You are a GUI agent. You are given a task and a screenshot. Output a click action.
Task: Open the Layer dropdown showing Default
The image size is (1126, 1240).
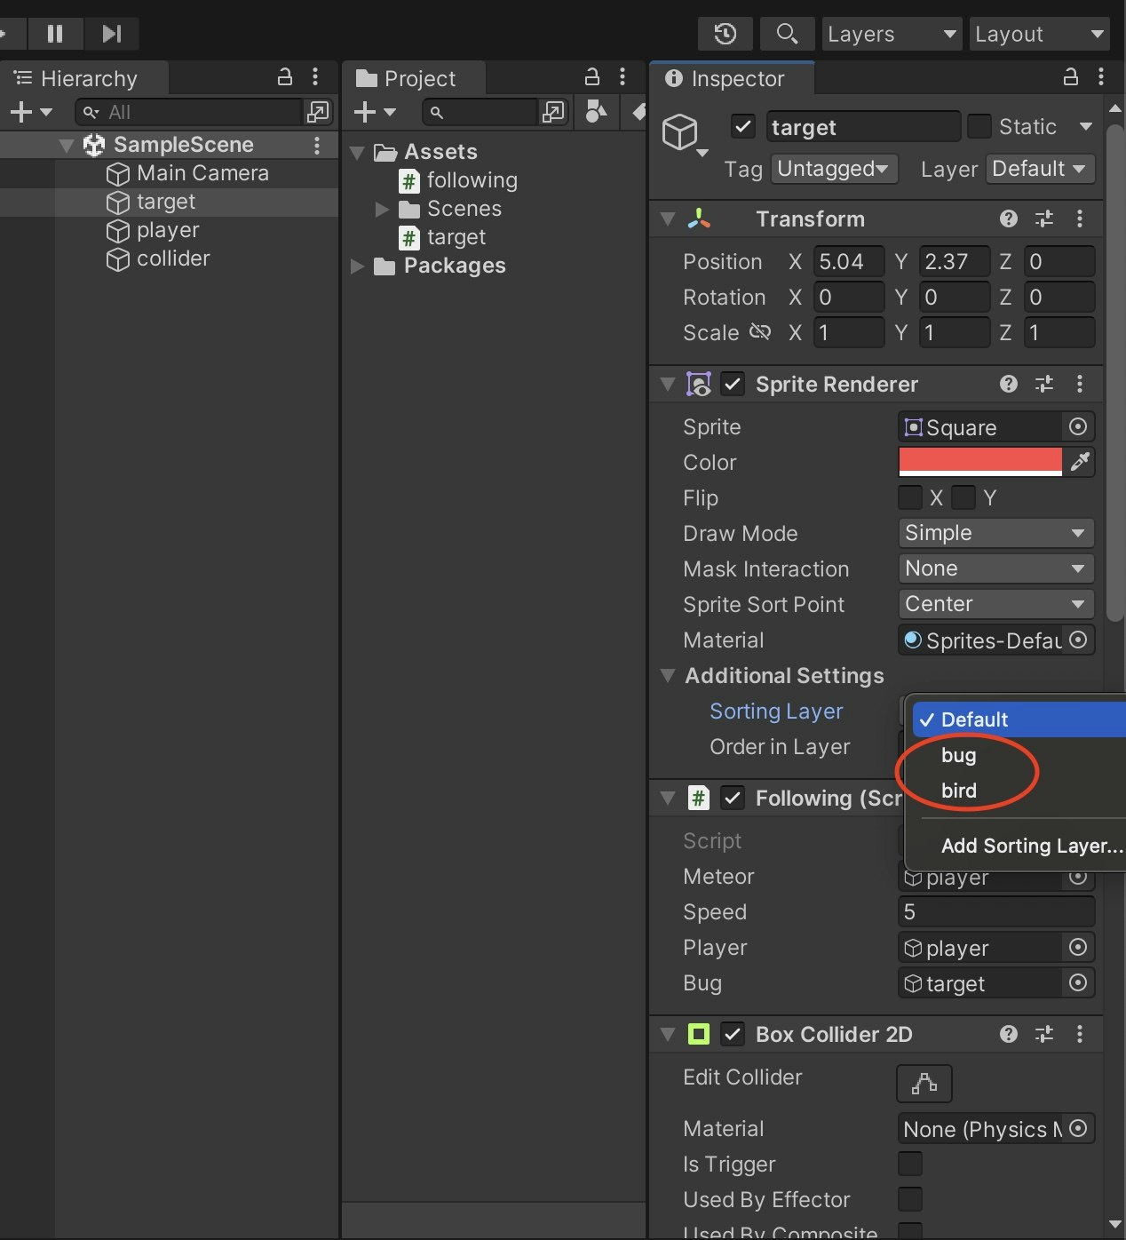click(x=1040, y=169)
